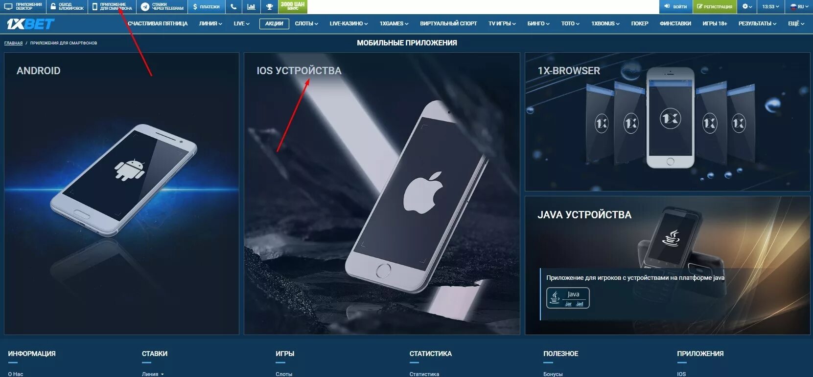The height and width of the screenshot is (377, 813).
Task: Expand footer 'Линия' link
Action: tap(153, 374)
